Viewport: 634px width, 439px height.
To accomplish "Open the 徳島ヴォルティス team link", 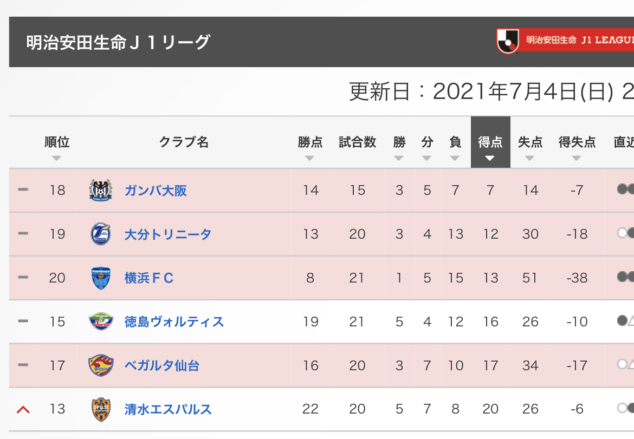I will click(174, 322).
